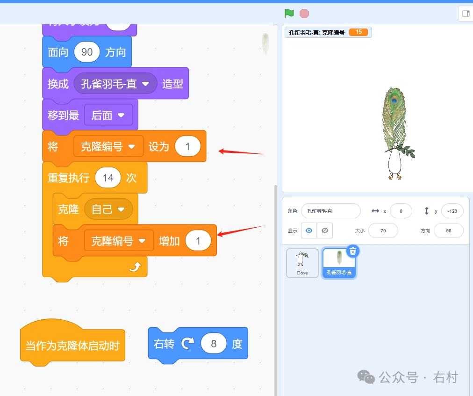Run the project with the green flag
The height and width of the screenshot is (396, 473).
(288, 14)
